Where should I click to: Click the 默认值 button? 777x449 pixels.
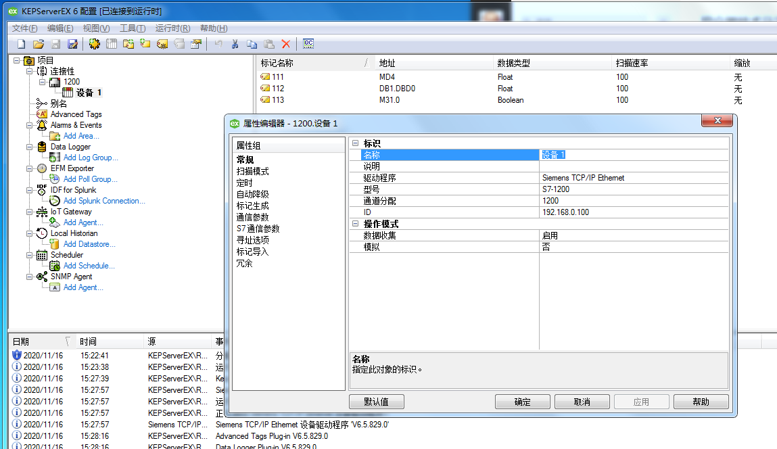click(377, 402)
